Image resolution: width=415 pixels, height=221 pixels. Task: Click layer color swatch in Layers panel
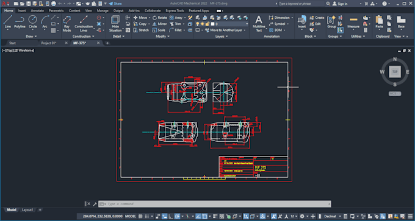coord(212,24)
